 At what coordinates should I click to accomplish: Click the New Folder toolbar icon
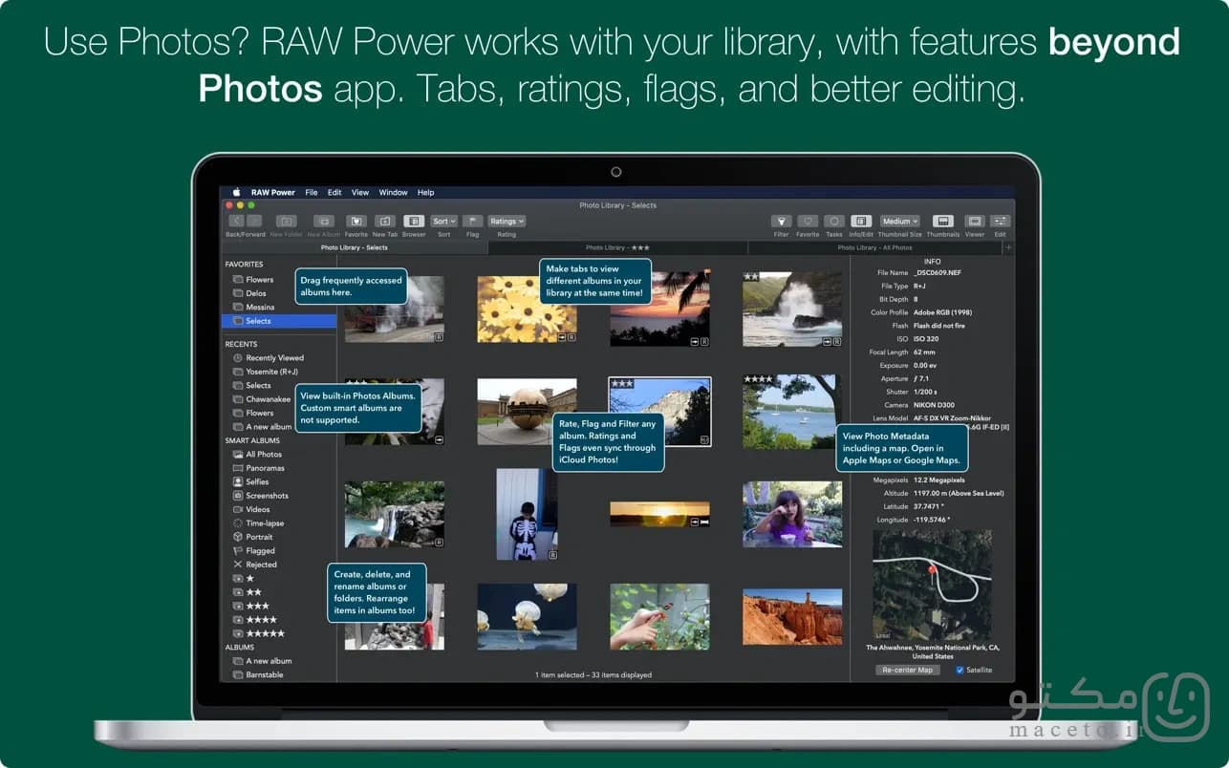286,221
